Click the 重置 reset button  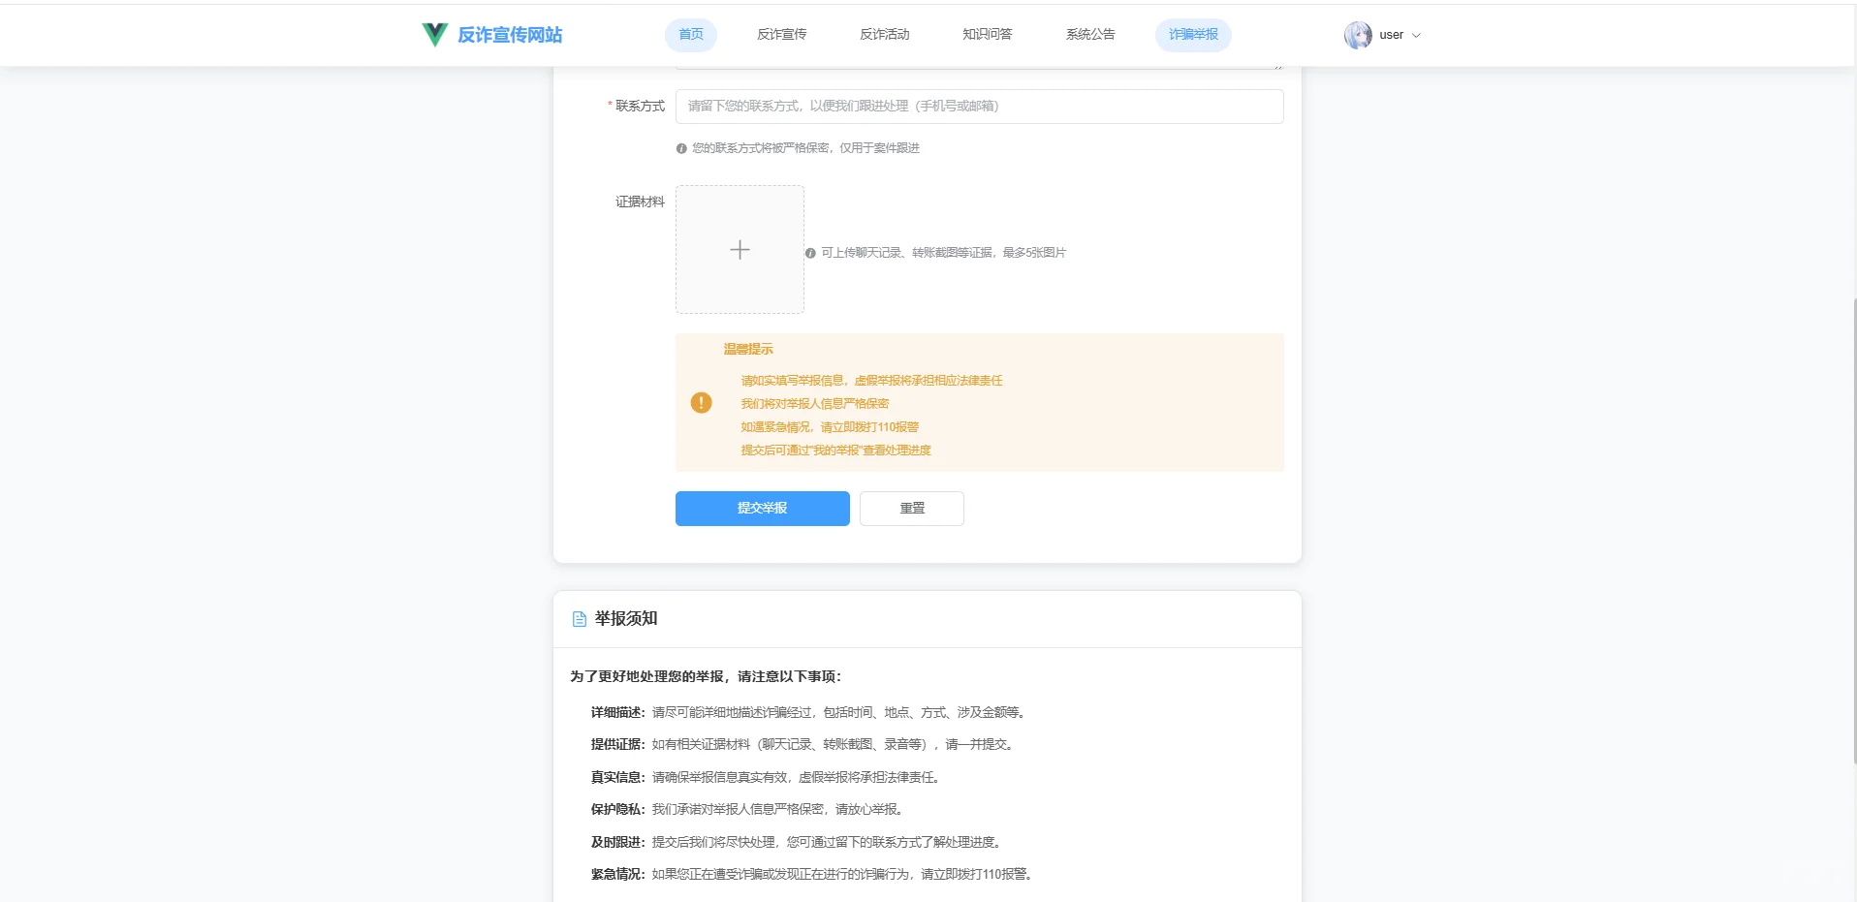910,508
